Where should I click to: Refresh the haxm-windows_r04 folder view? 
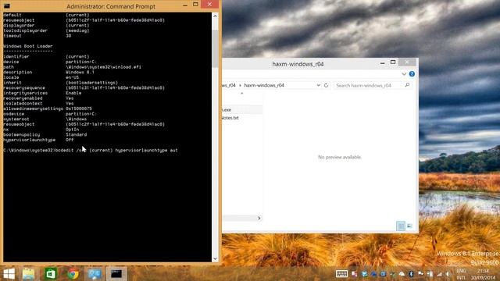[326, 85]
